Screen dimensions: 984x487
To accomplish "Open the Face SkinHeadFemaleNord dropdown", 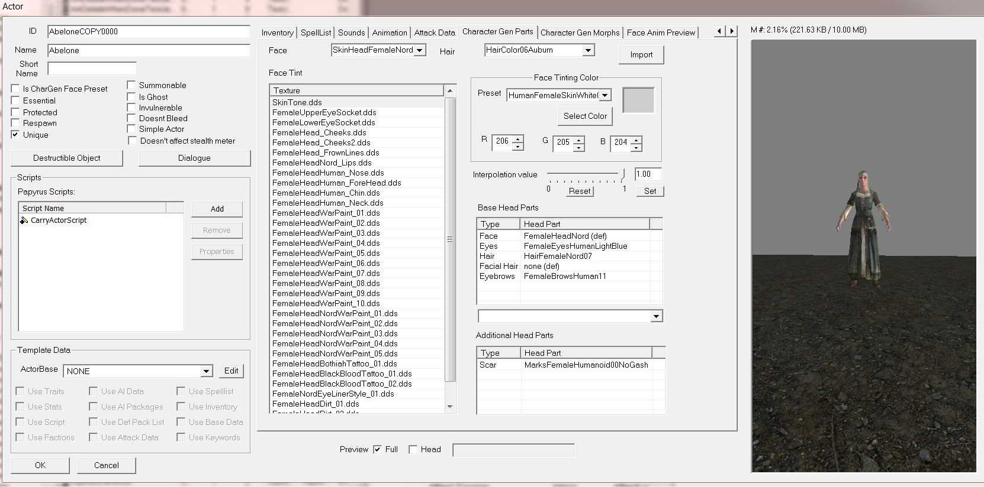I will 420,51.
